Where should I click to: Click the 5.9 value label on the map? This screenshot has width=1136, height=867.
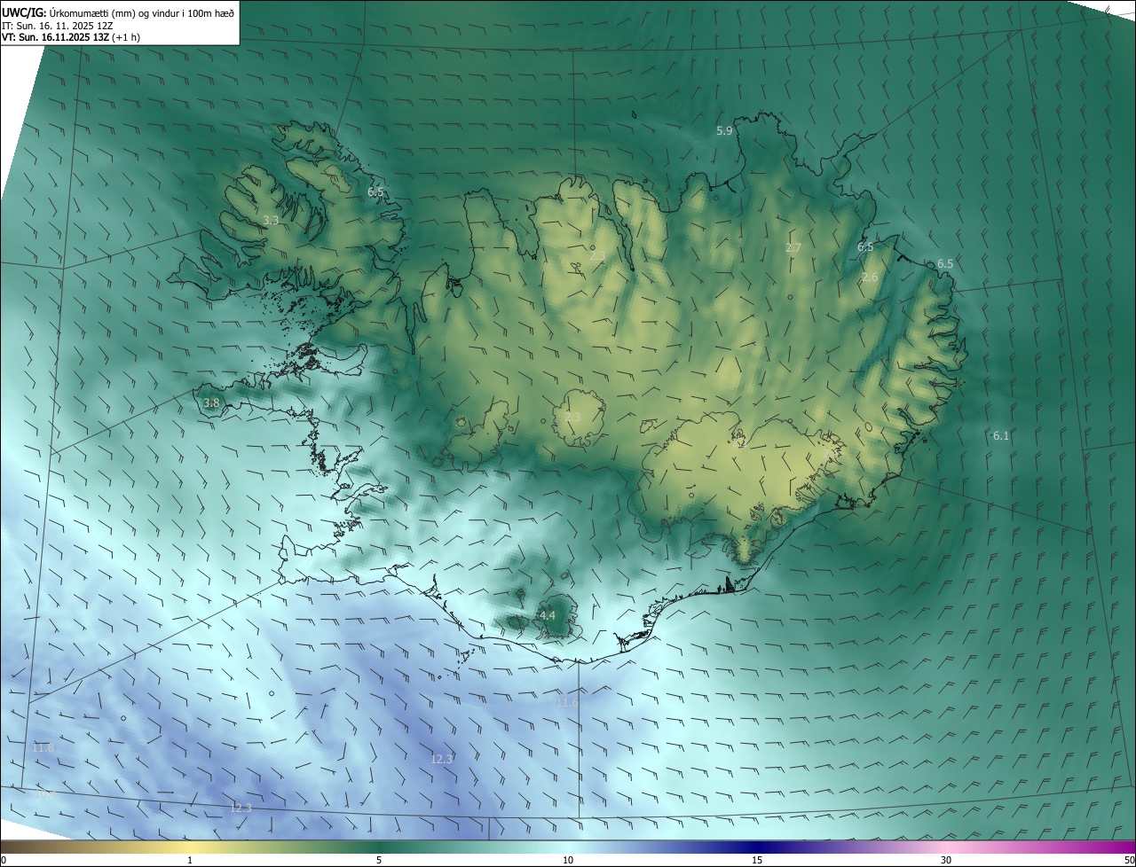pos(724,131)
